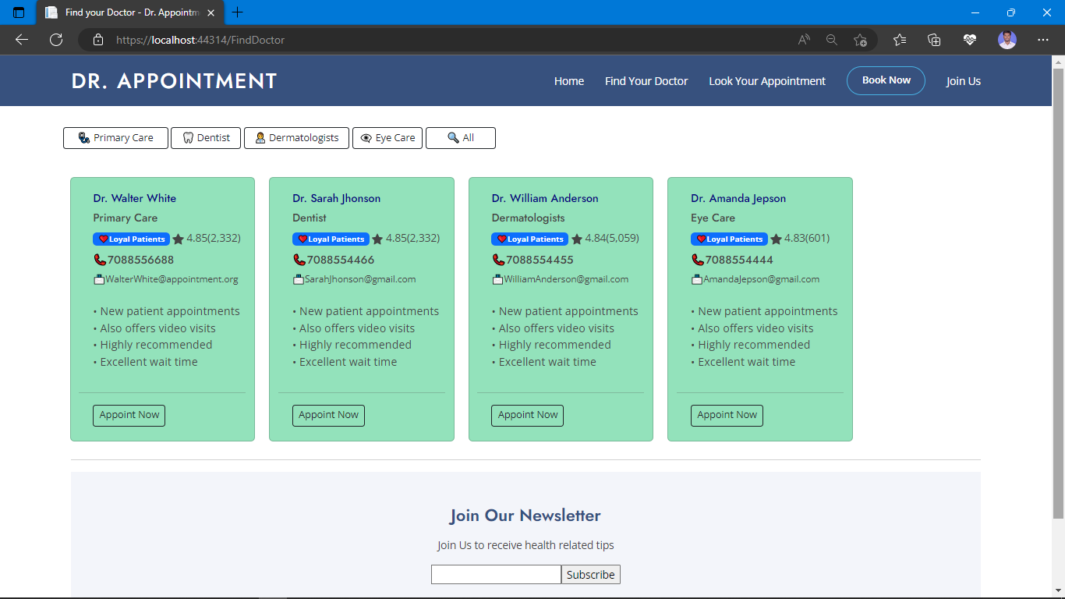
Task: Appoint Now with Dr. Amanda Jepson
Action: point(727,415)
